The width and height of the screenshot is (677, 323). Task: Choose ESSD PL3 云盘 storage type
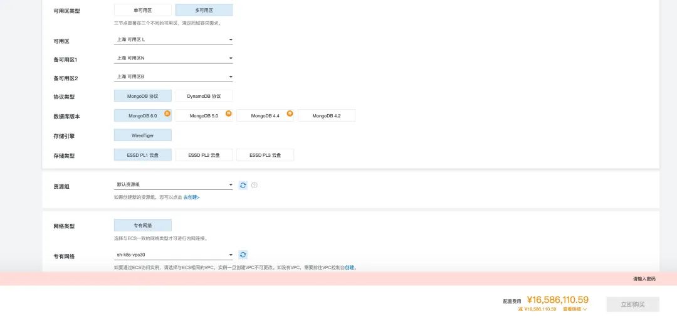(x=265, y=155)
